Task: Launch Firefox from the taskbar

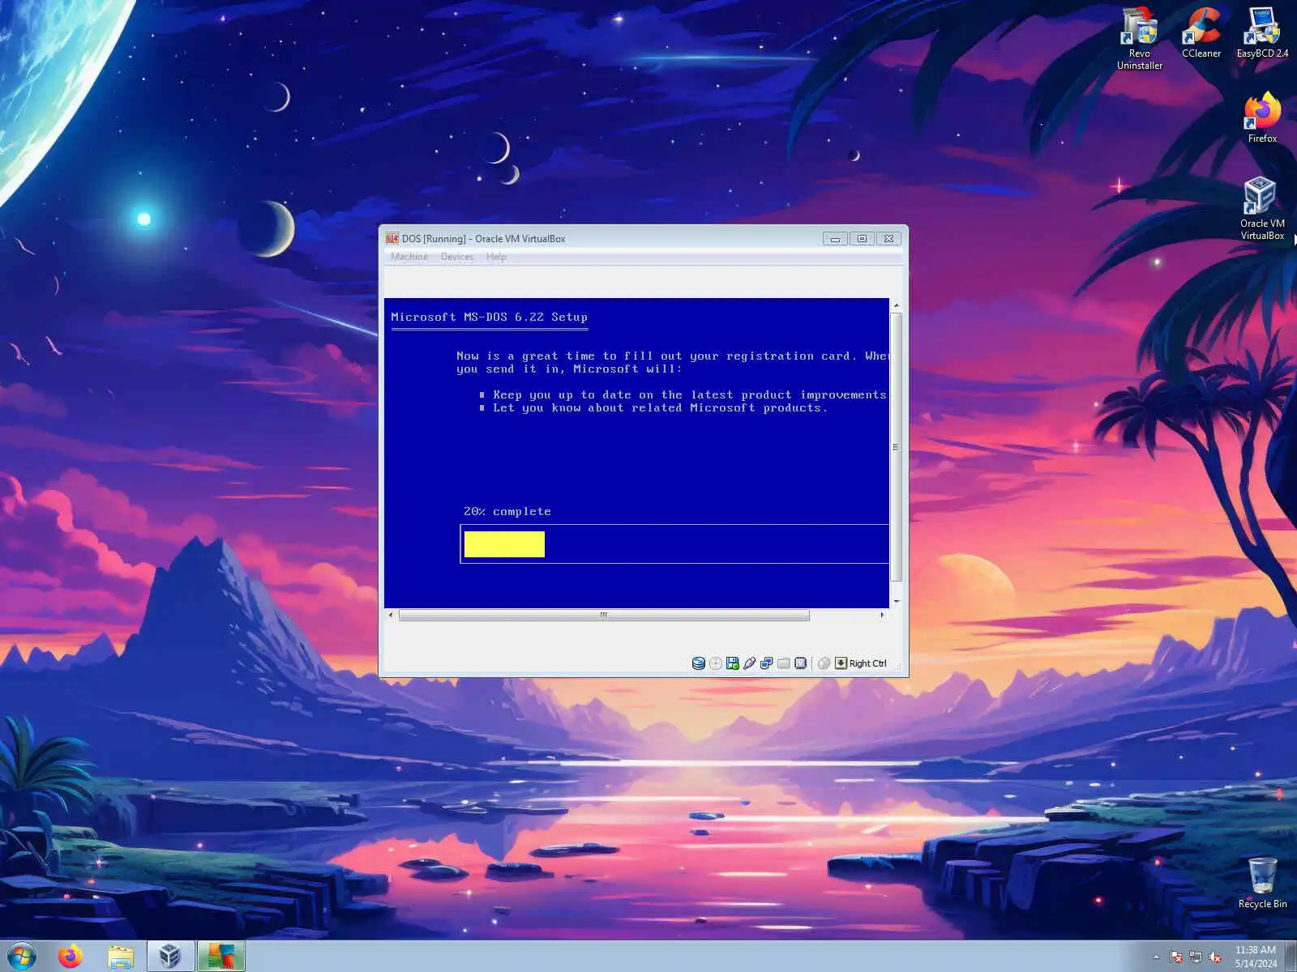Action: click(71, 957)
